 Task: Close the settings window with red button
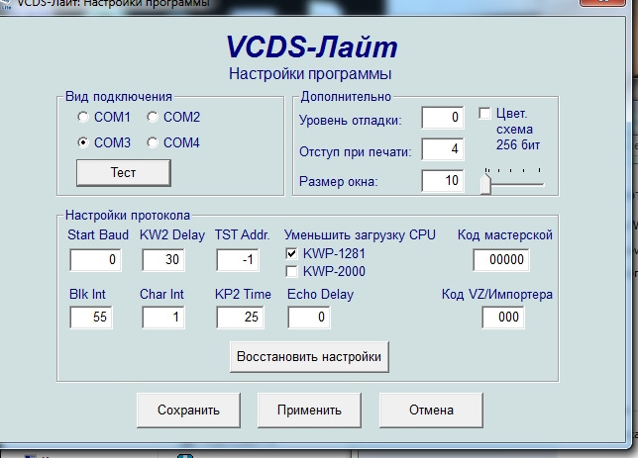coord(602,2)
